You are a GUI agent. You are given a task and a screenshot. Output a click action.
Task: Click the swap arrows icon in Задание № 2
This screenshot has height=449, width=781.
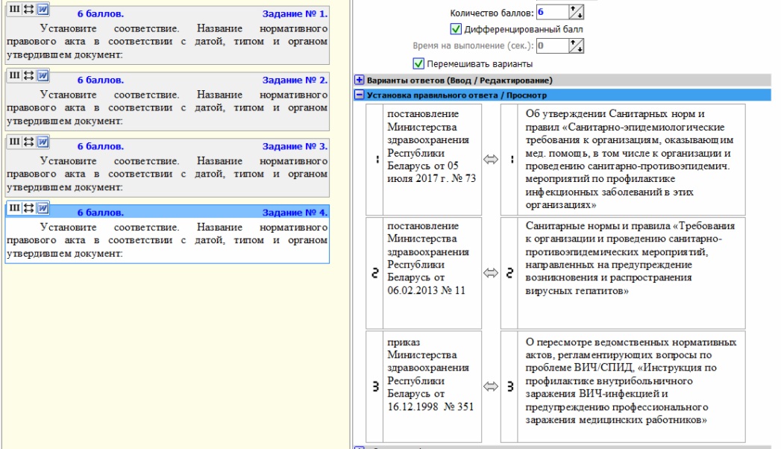tap(29, 75)
